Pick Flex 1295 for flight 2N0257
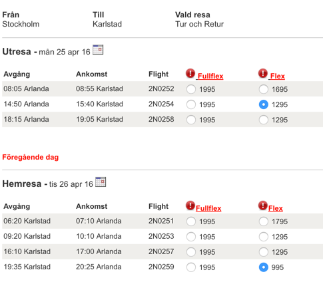Viewport: 323px width, 284px height. pyautogui.click(x=264, y=252)
